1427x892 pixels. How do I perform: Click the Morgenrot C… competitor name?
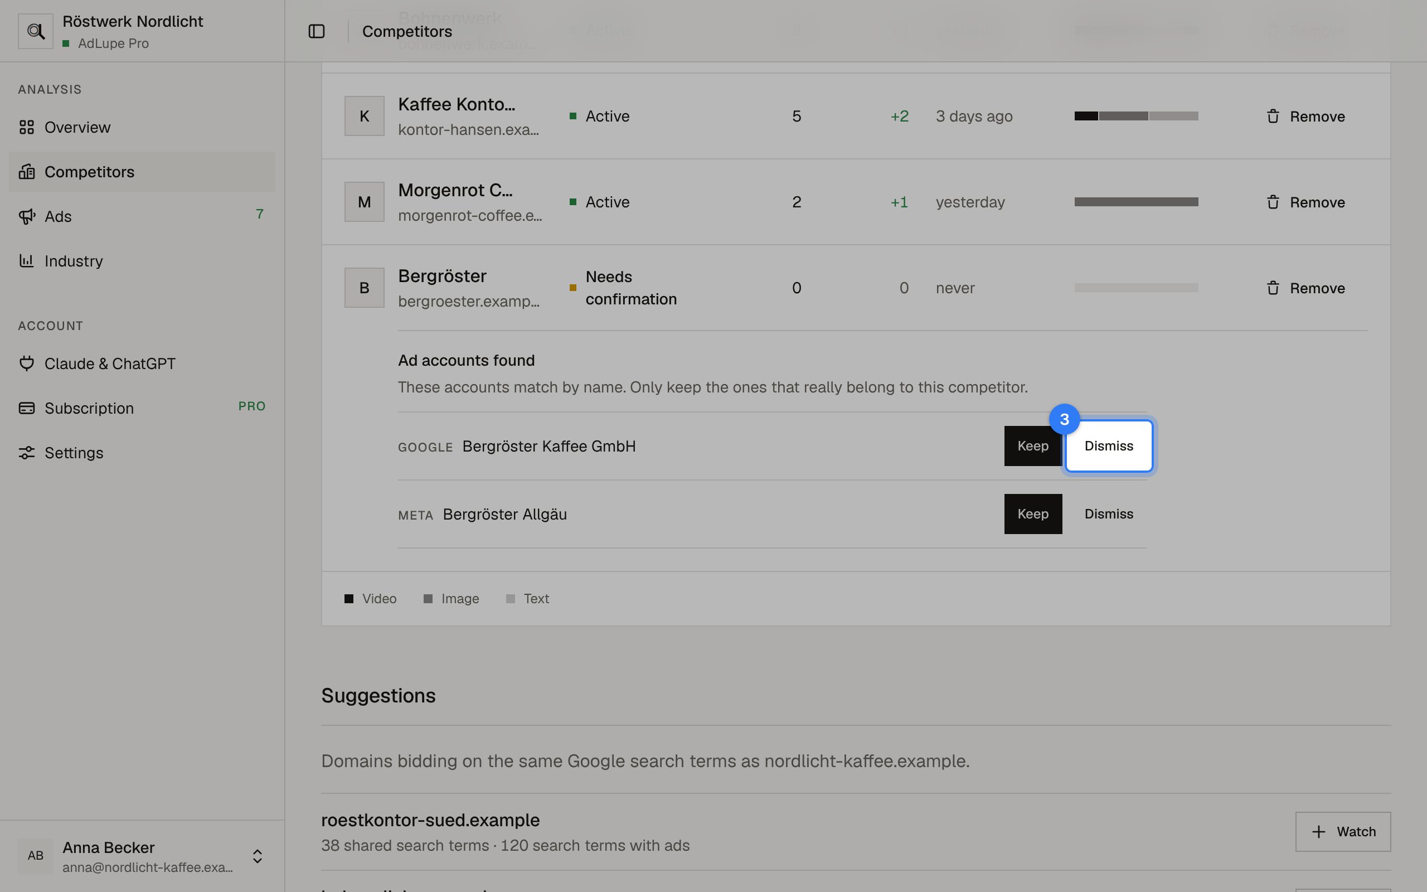pyautogui.click(x=455, y=190)
